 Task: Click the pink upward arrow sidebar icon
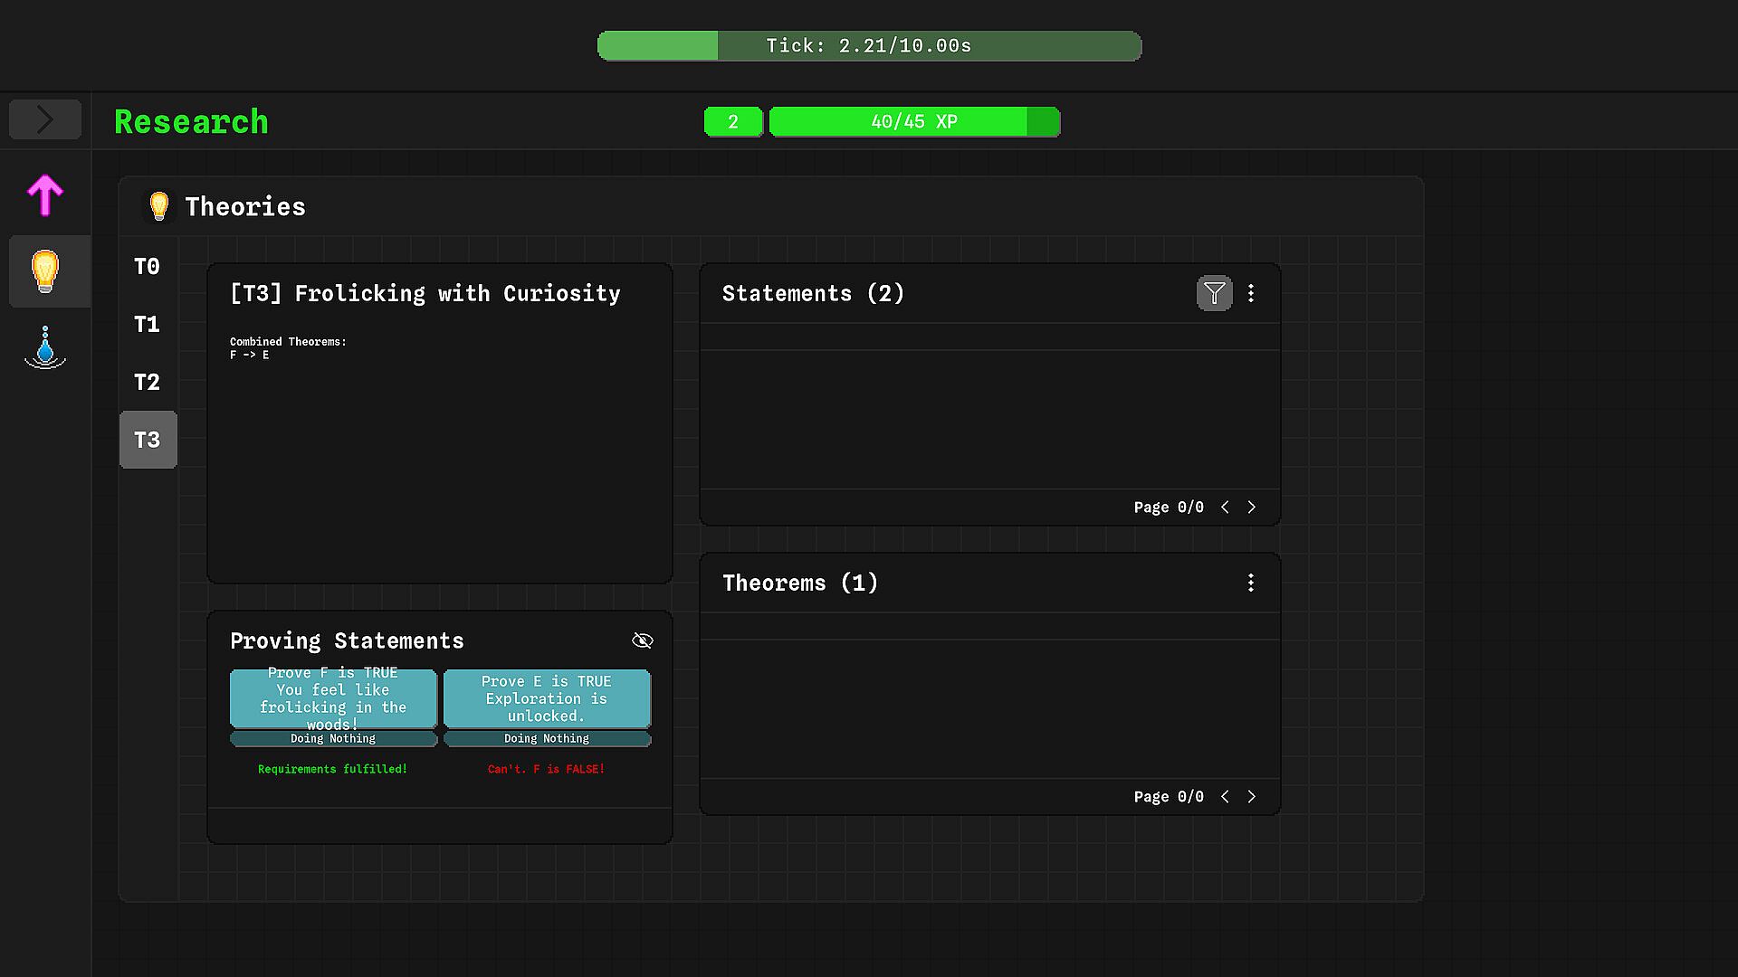pos(45,195)
